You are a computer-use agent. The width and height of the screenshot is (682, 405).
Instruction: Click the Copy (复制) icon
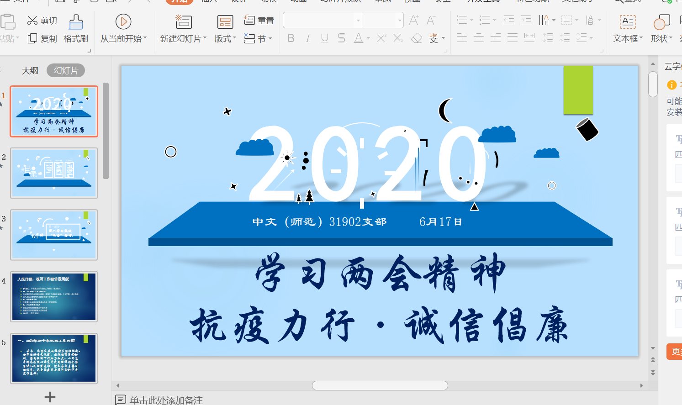coord(32,39)
